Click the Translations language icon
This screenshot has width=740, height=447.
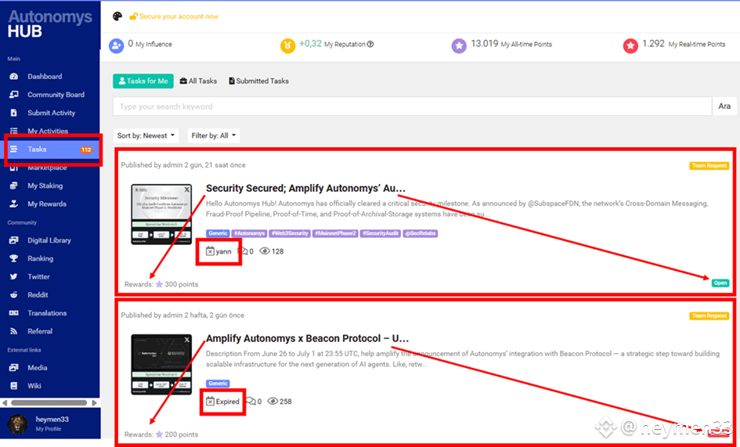tap(13, 313)
